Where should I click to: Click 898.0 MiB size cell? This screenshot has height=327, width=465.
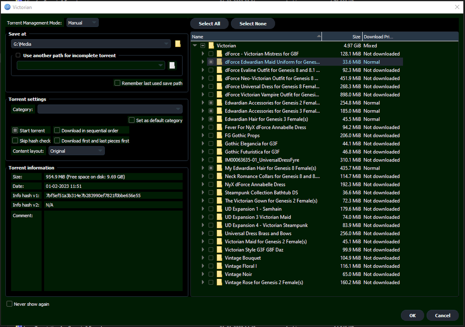[350, 94]
